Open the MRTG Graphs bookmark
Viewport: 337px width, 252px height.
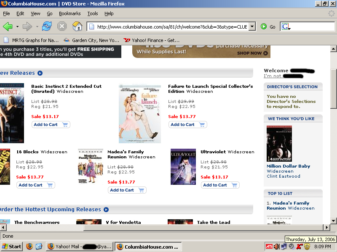click(x=31, y=40)
